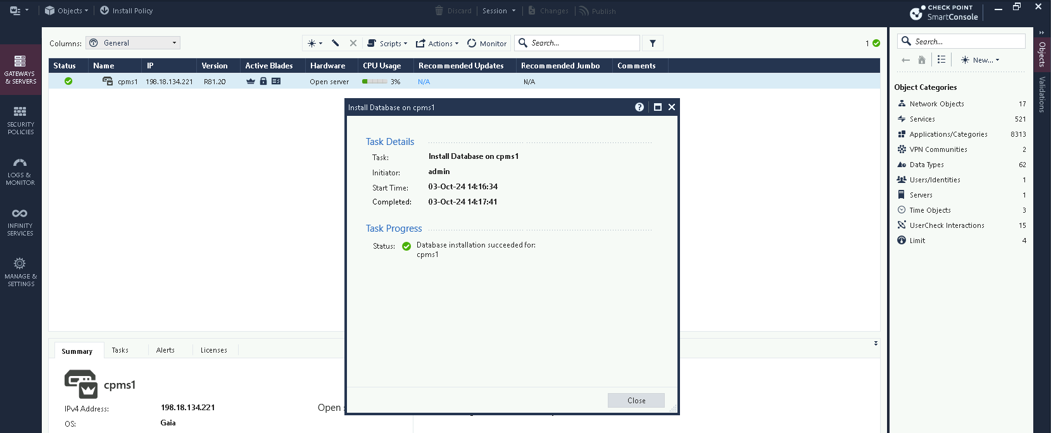This screenshot has width=1051, height=433.
Task: Click the edit pencil icon in toolbar
Action: pyautogui.click(x=336, y=43)
